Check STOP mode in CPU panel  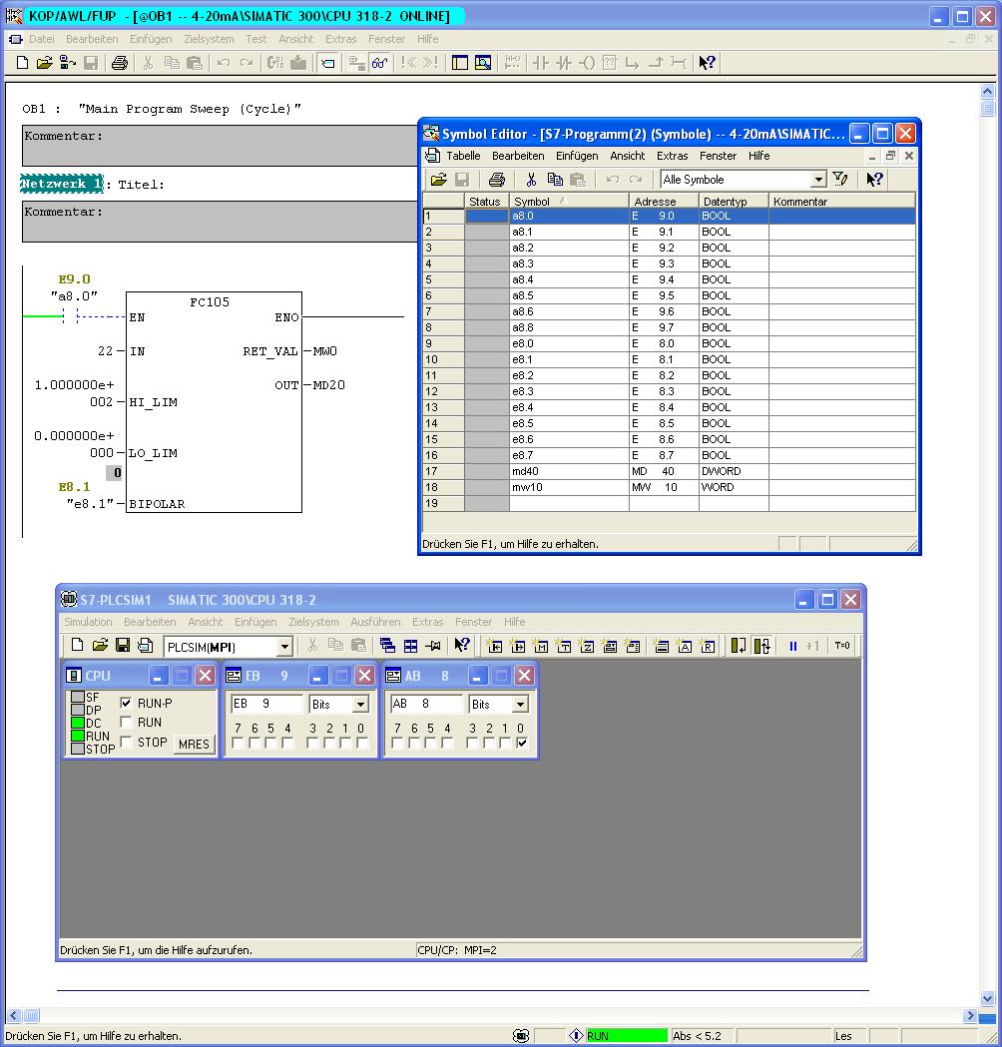[126, 742]
